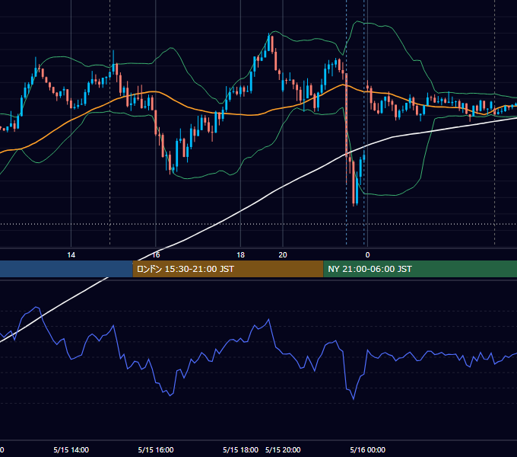Image resolution: width=517 pixels, height=457 pixels.
Task: Click the 5/15 20:00 time label
Action: pyautogui.click(x=283, y=449)
